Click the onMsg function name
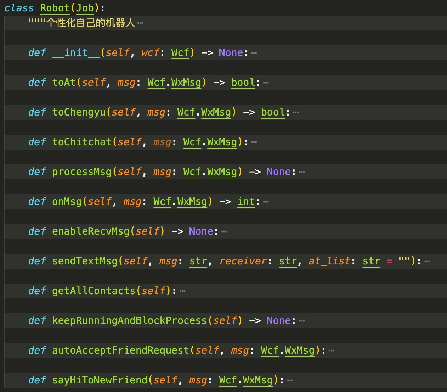The width and height of the screenshot is (447, 392). click(x=67, y=202)
